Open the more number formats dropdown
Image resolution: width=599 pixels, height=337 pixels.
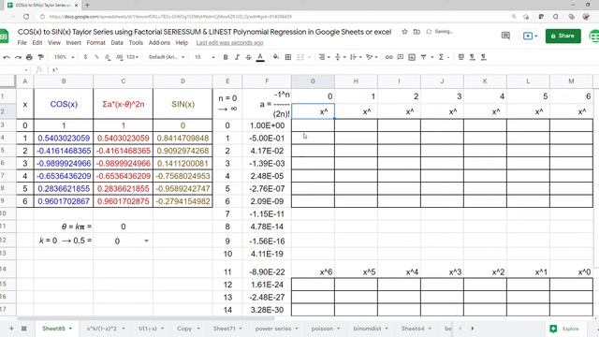[132, 57]
